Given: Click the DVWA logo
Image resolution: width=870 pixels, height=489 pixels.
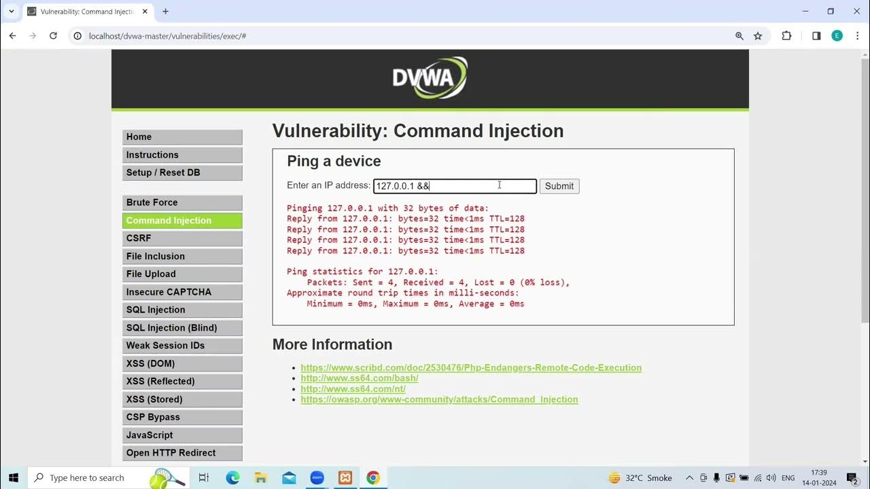Looking at the screenshot, I should [x=430, y=77].
